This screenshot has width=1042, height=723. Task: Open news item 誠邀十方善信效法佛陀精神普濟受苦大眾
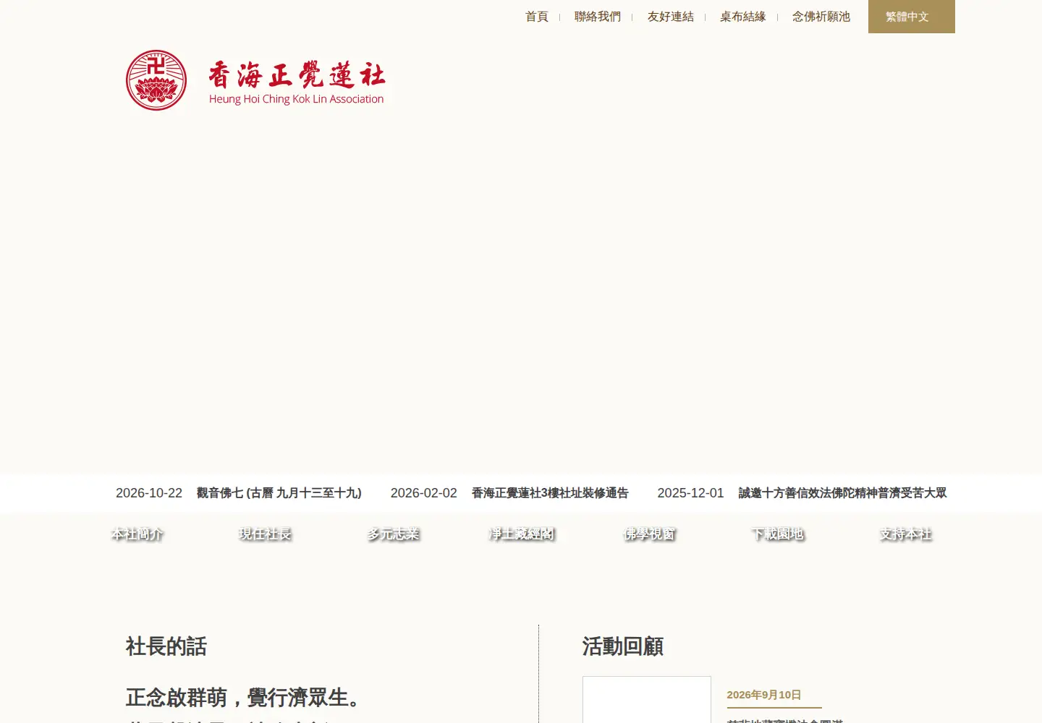[842, 493]
